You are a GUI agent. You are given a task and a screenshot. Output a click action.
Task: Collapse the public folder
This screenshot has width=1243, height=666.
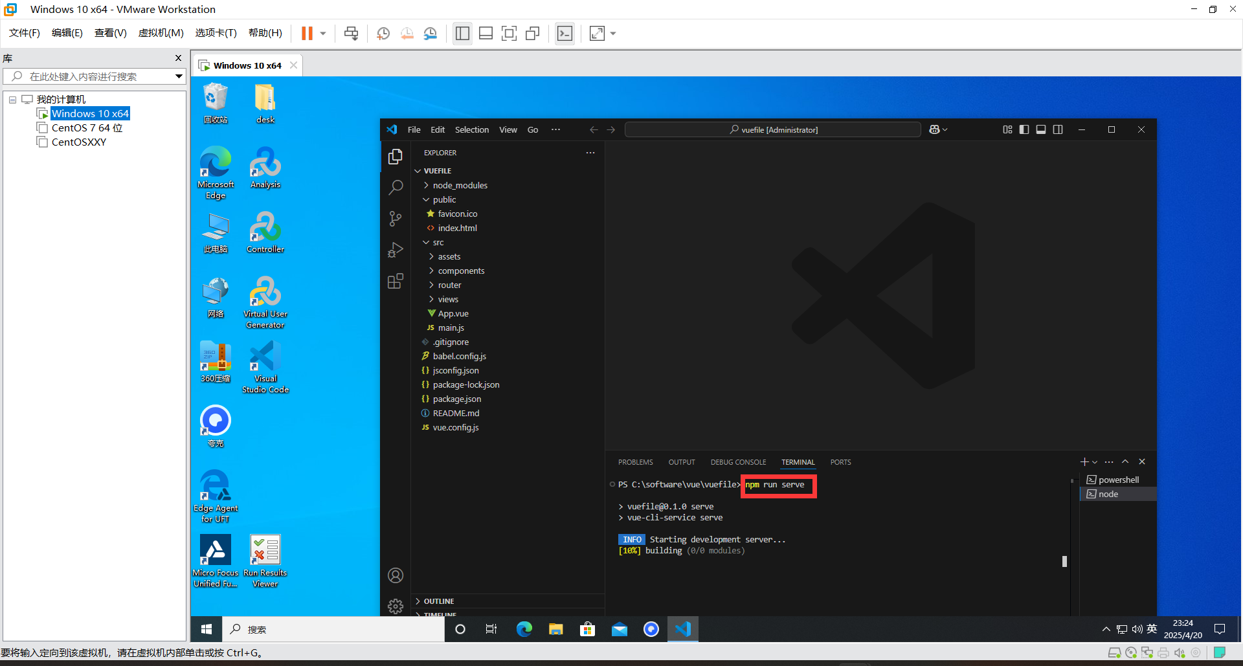tap(508, 199)
